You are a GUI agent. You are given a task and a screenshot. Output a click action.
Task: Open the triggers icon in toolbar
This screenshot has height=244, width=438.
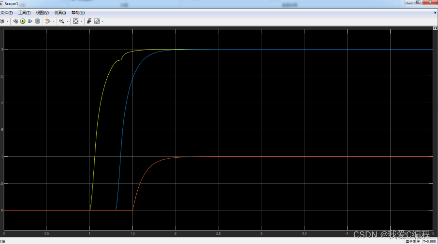(x=89, y=21)
